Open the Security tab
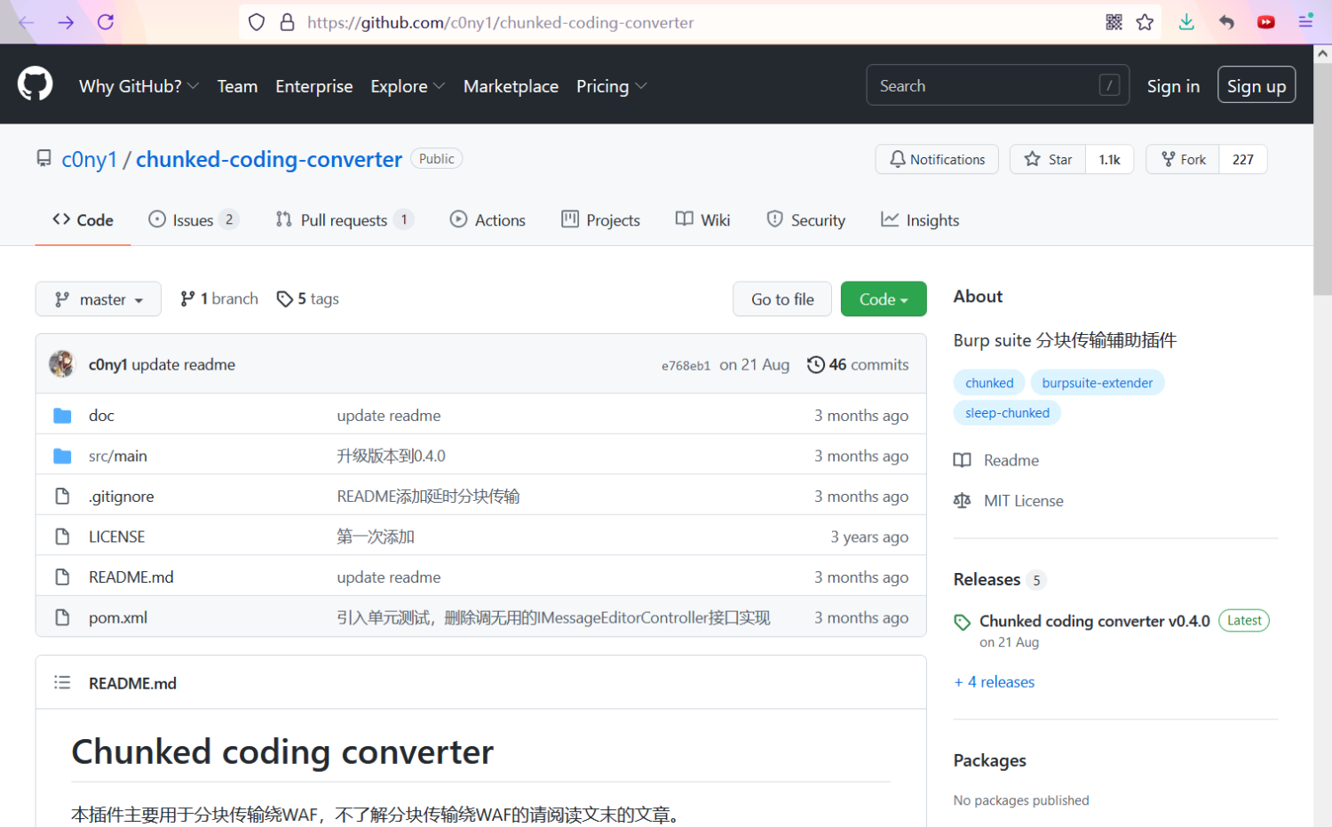 coord(805,219)
